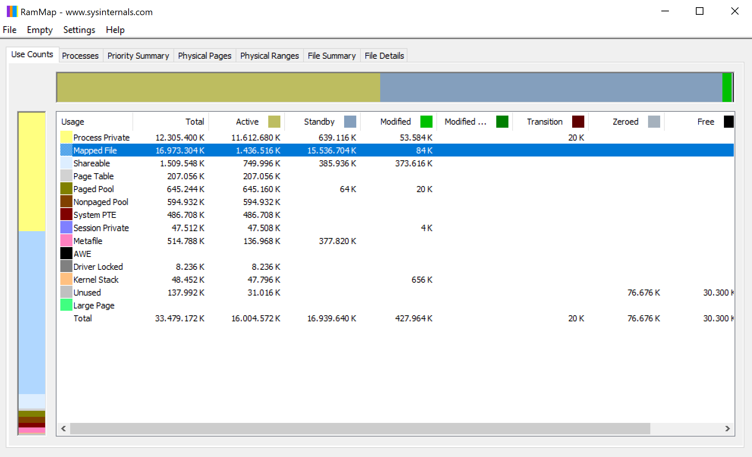Open the Settings menu

[79, 30]
